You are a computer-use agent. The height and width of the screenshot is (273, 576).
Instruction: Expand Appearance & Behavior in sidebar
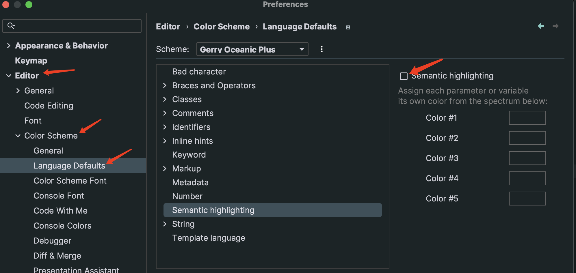point(8,46)
